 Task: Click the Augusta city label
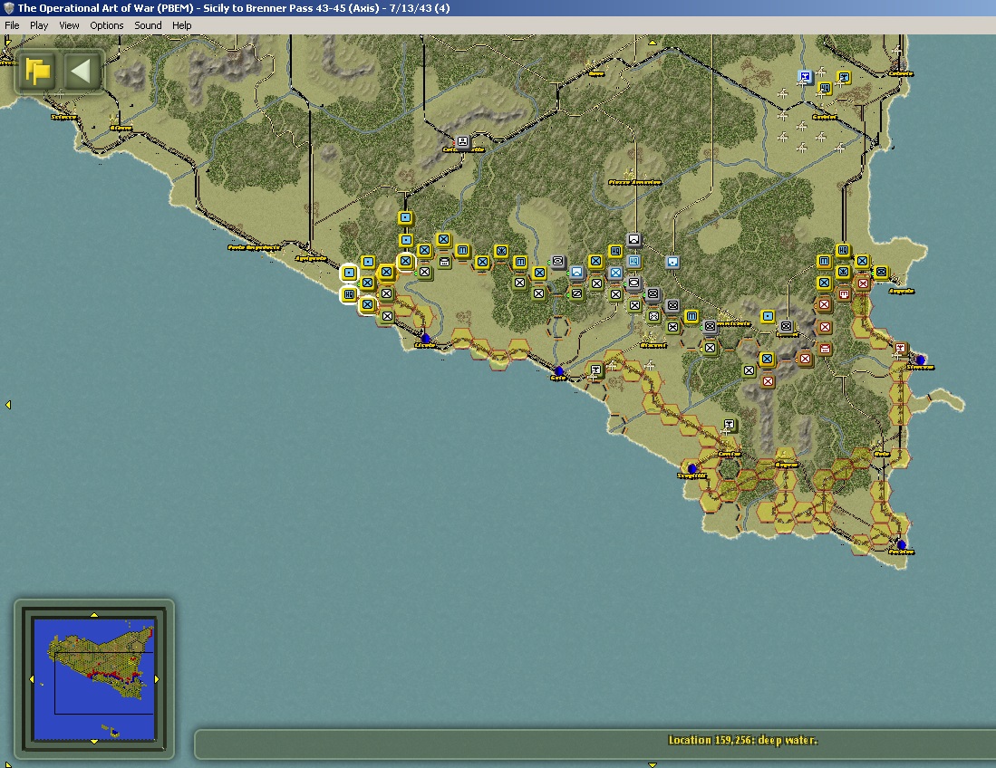click(x=901, y=291)
